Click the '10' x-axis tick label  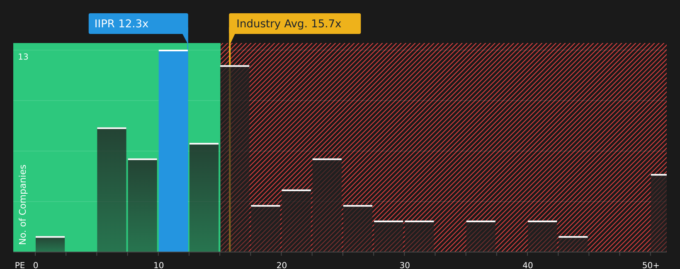click(159, 265)
